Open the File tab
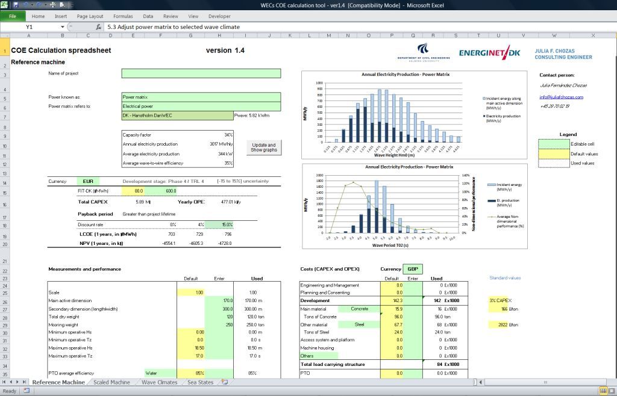Screen dimensions: 617x396 point(13,16)
